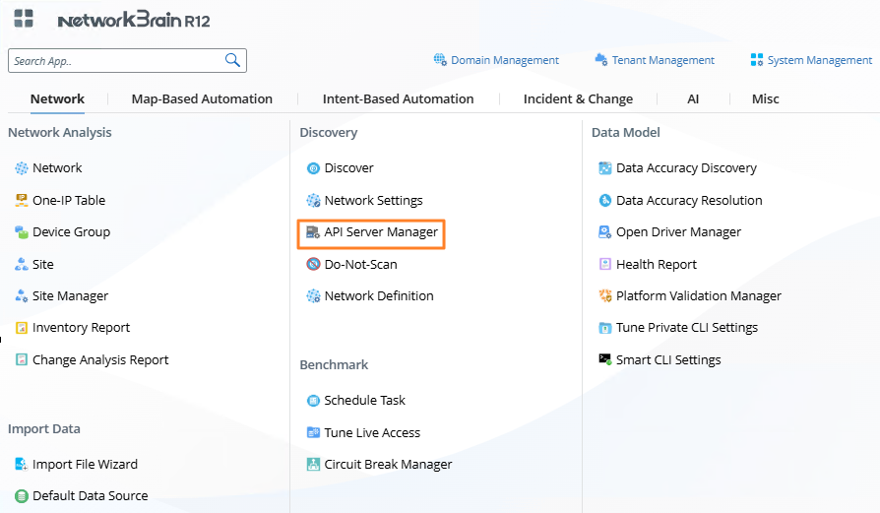Go to Tenant Management
This screenshot has width=880, height=513.
tap(662, 60)
